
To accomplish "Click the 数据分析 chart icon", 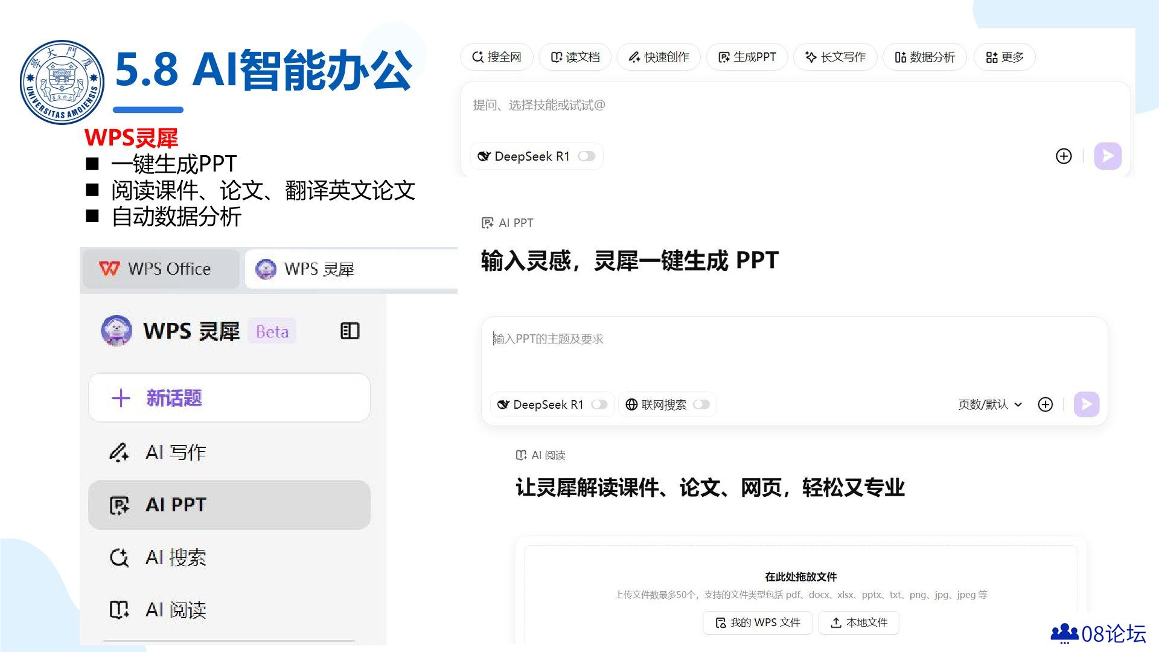I will click(x=900, y=57).
